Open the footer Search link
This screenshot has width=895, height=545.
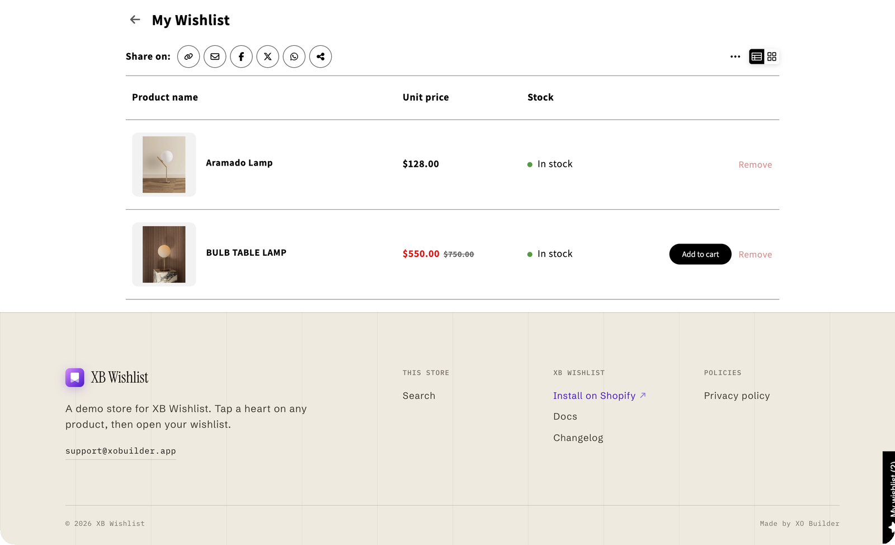point(419,396)
